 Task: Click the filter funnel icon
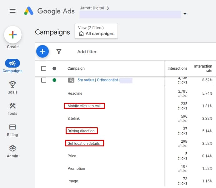(x=59, y=52)
